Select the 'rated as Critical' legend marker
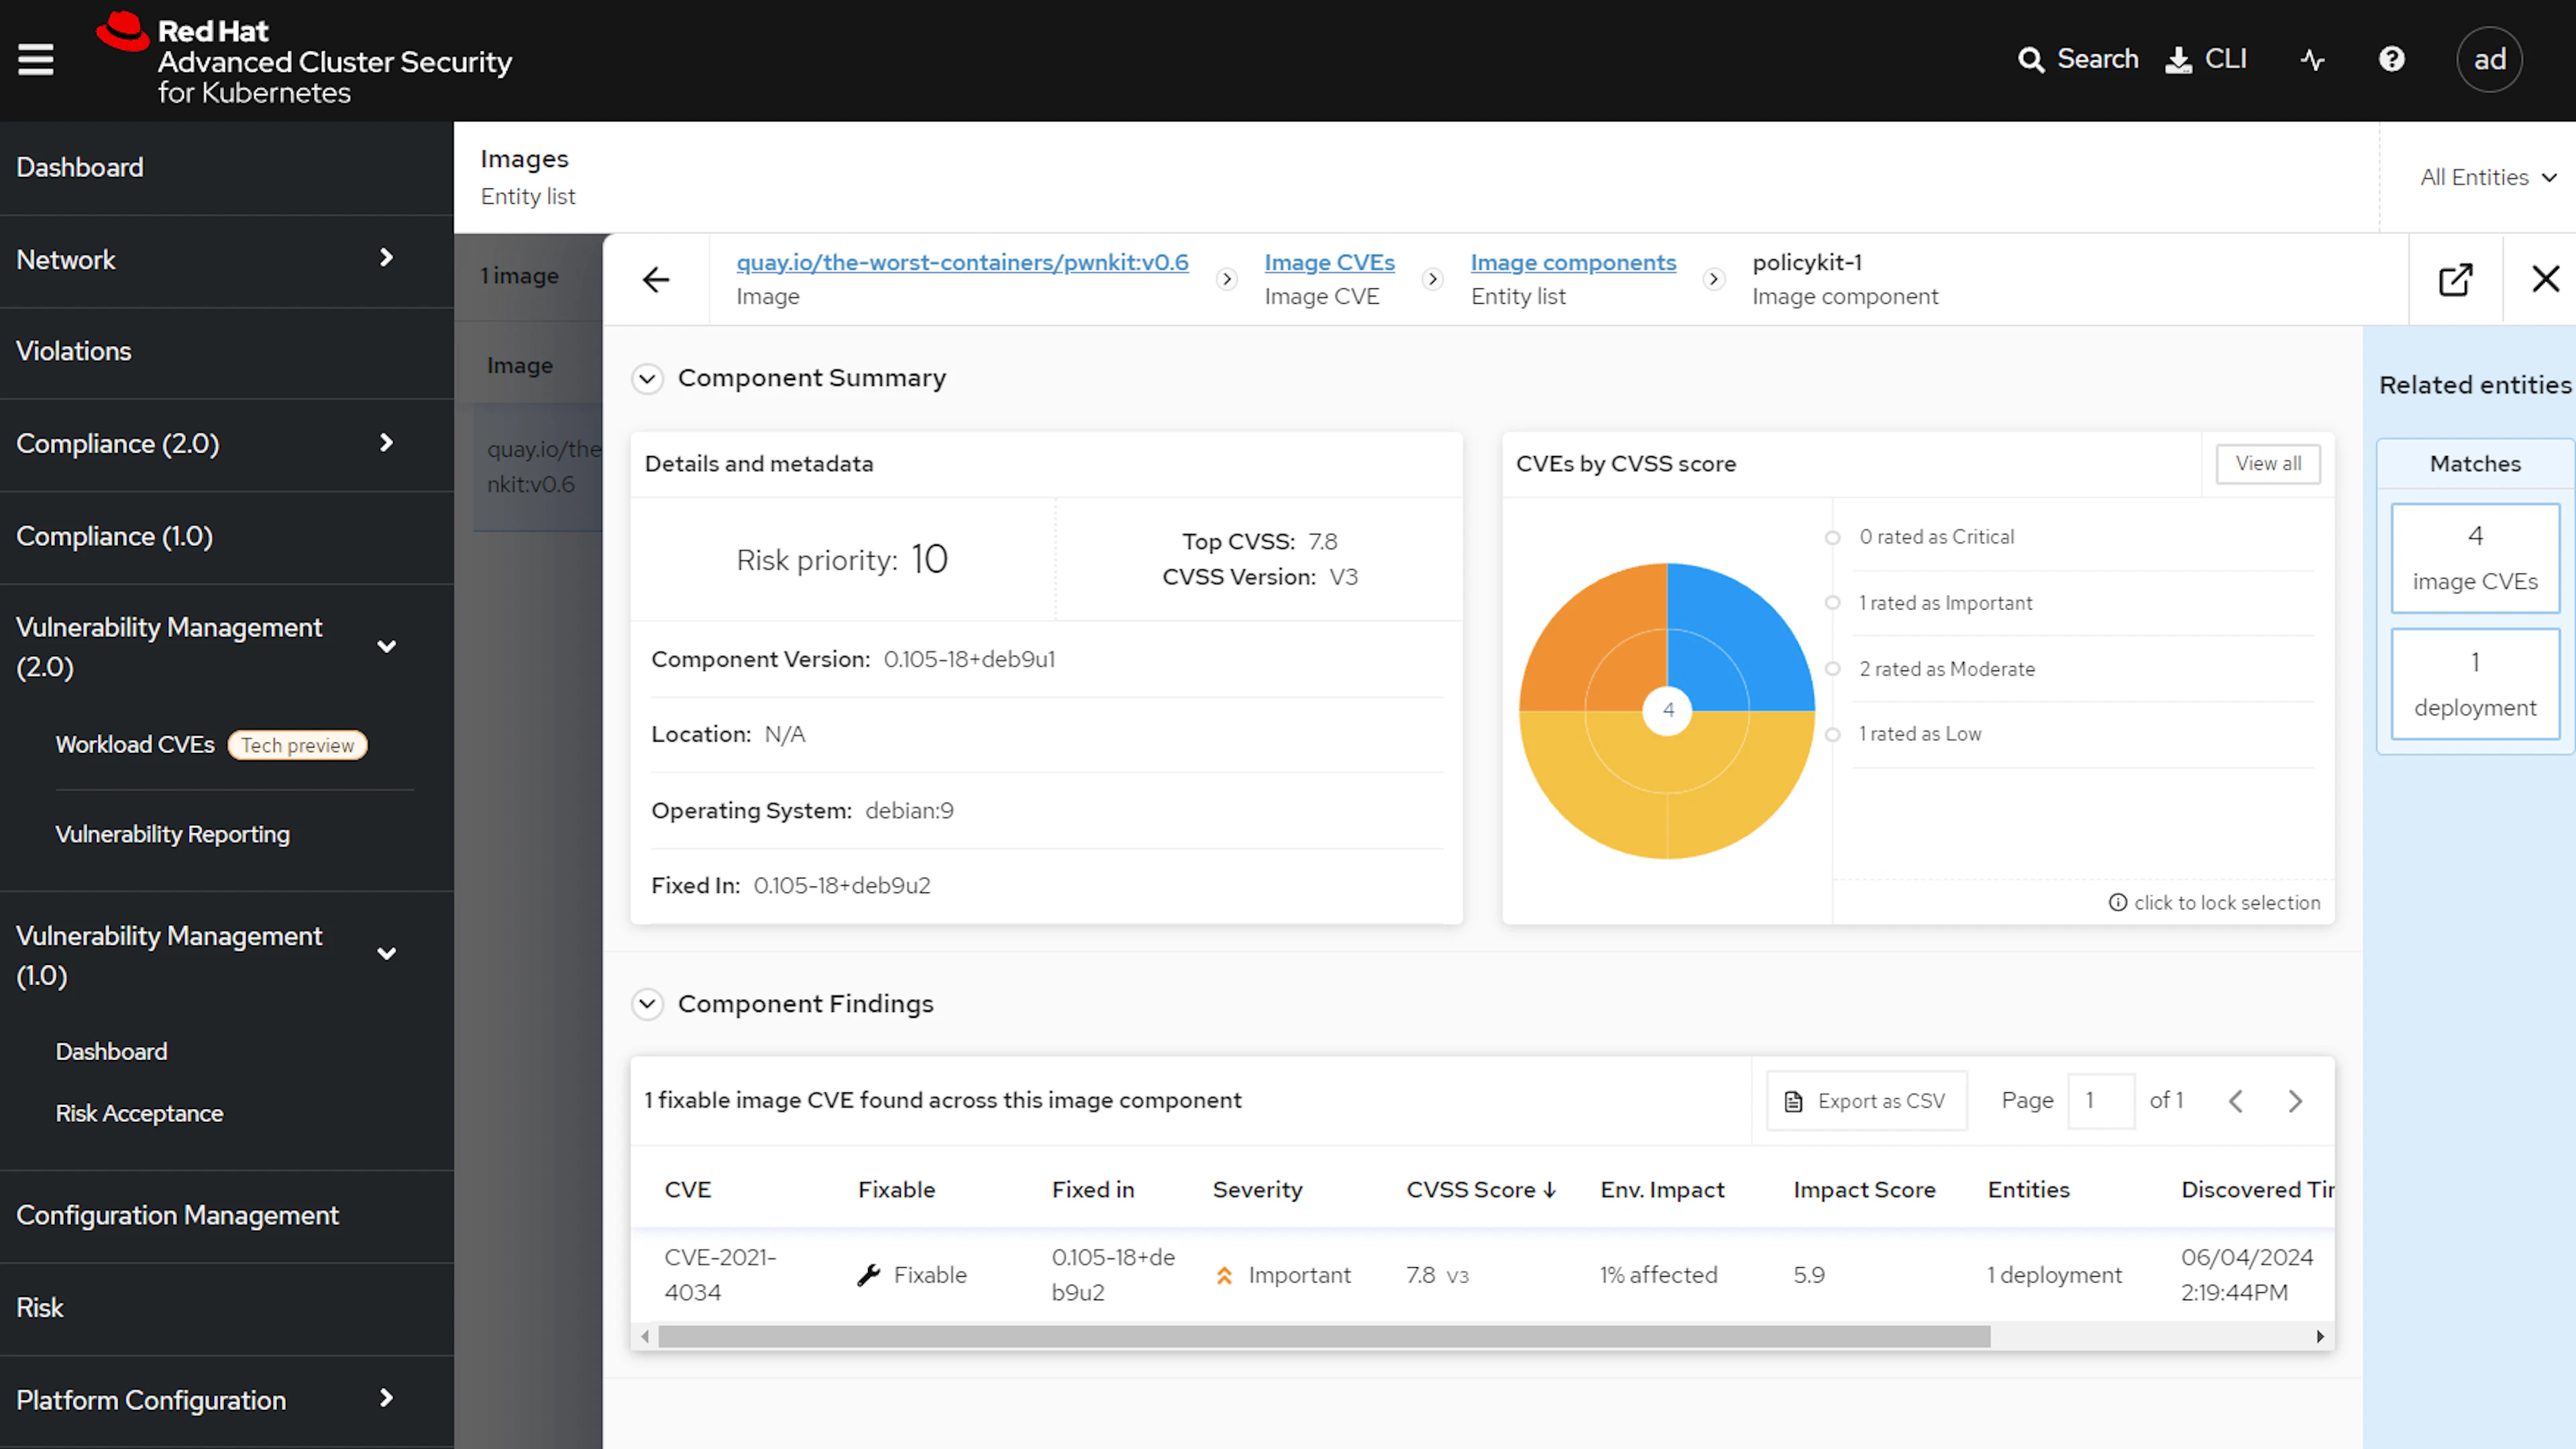Viewport: 2576px width, 1449px height. pyautogui.click(x=1832, y=538)
